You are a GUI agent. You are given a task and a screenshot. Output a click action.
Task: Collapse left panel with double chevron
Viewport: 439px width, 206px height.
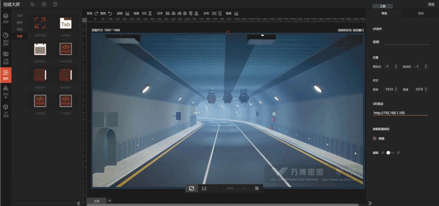[79, 203]
